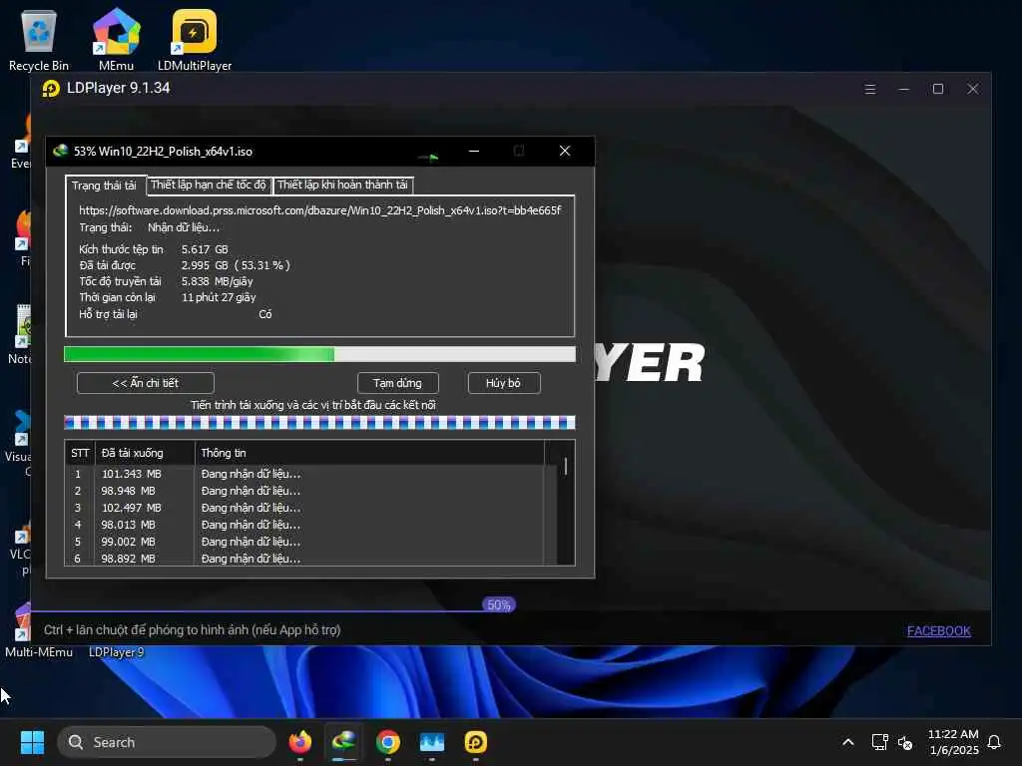Image resolution: width=1022 pixels, height=766 pixels.
Task: Click the green download progress bar
Action: pos(319,354)
